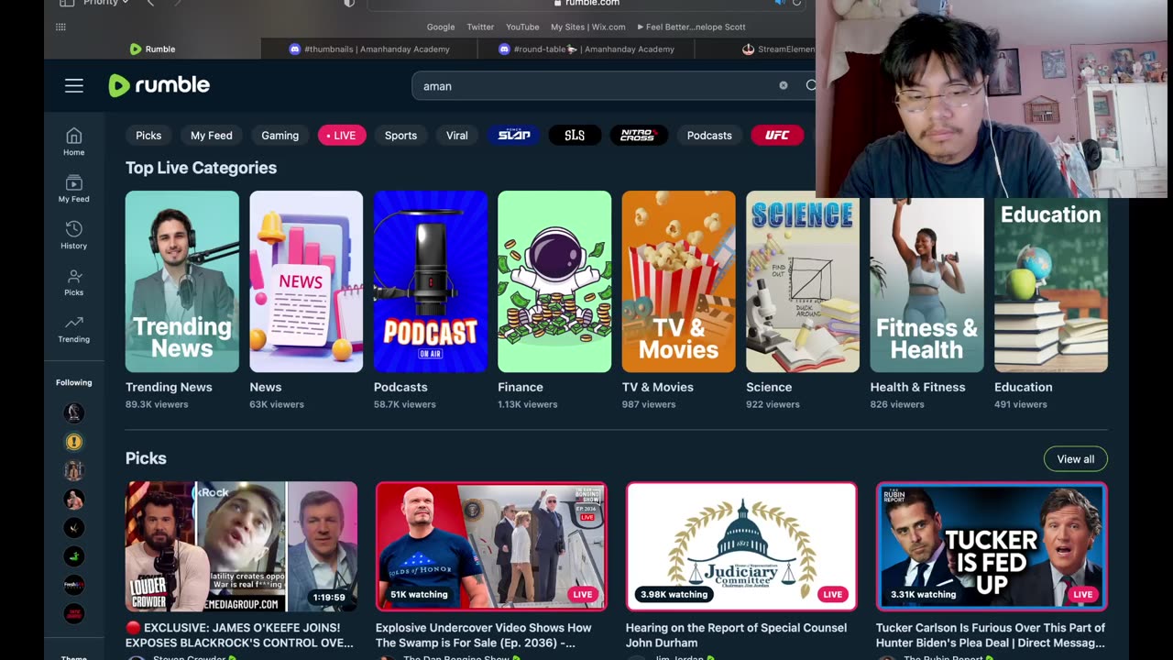Open Home in the sidebar
Viewport: 1173px width, 660px height.
click(74, 142)
